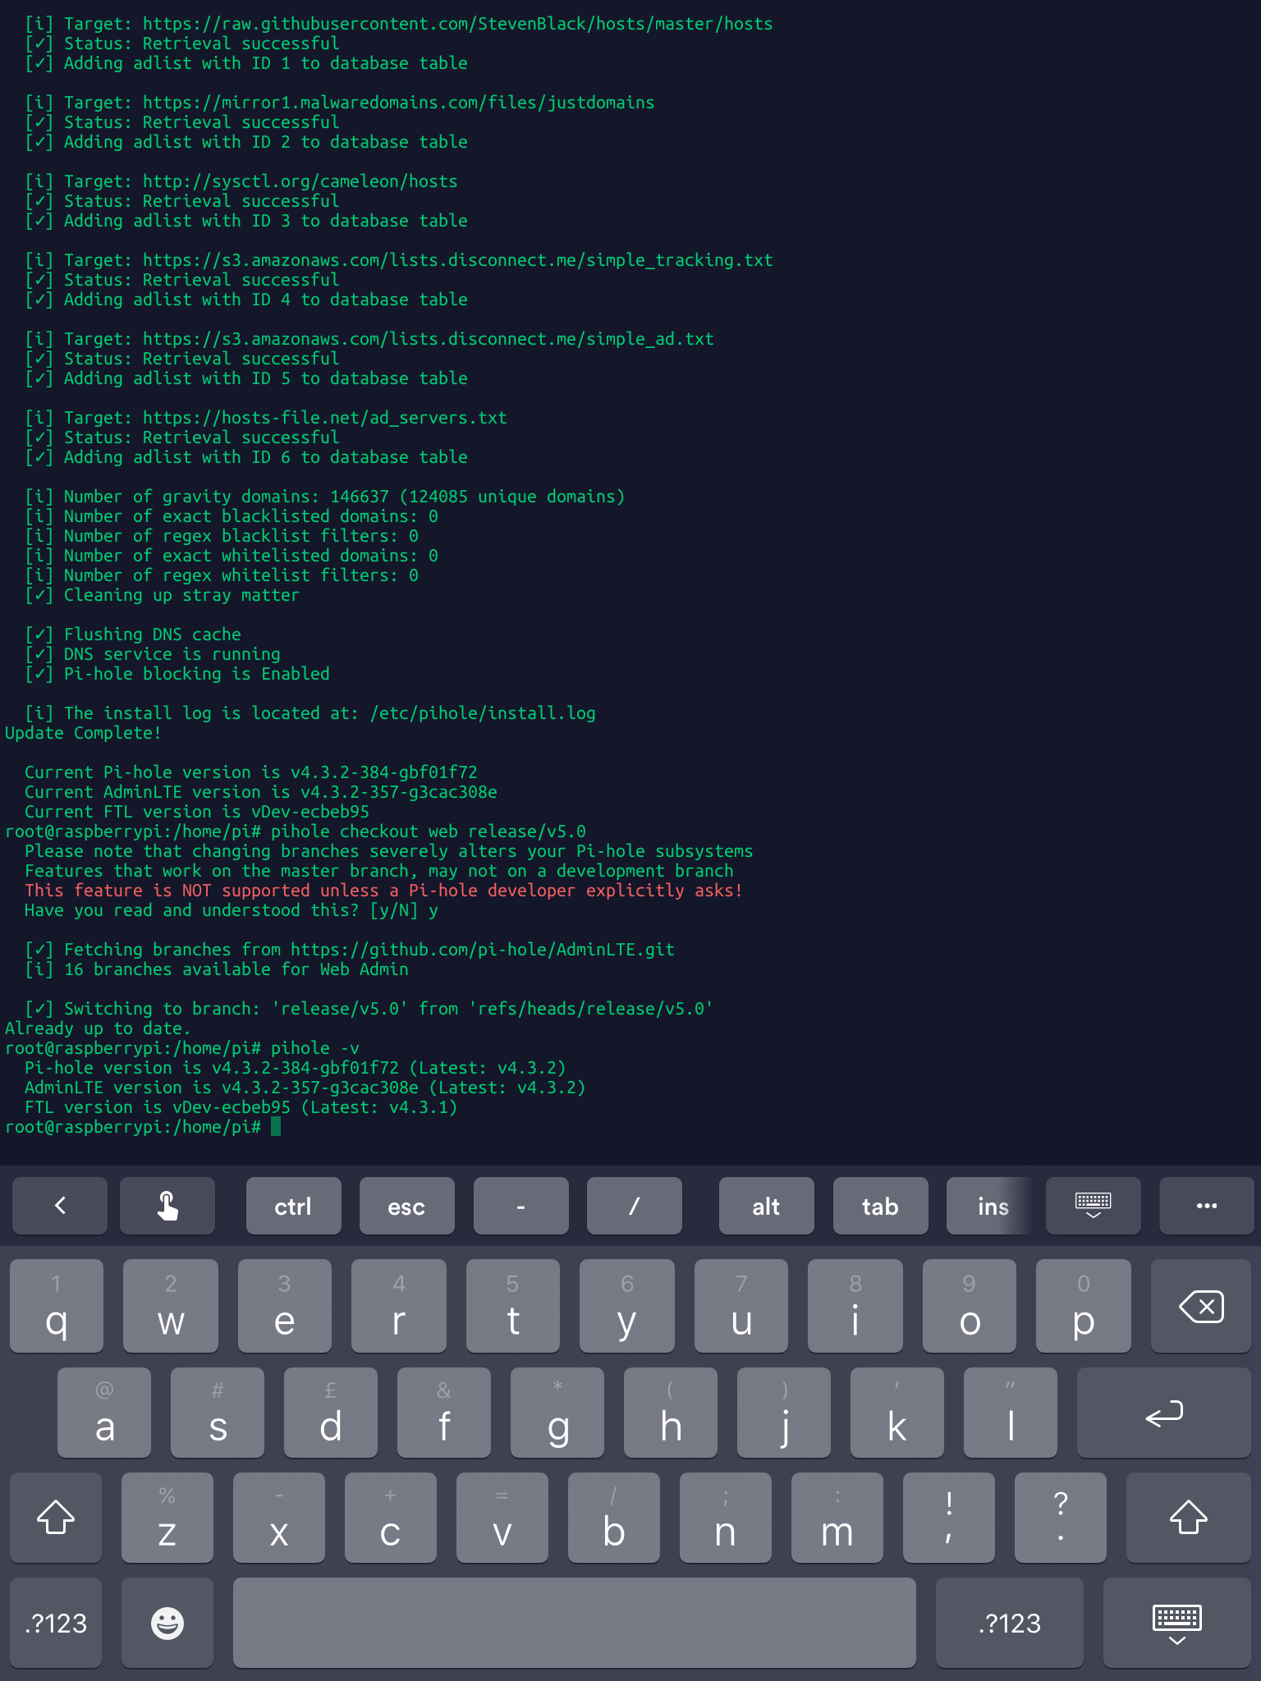Tap the h key
Image resolution: width=1261 pixels, height=1681 pixels.
pos(671,1413)
